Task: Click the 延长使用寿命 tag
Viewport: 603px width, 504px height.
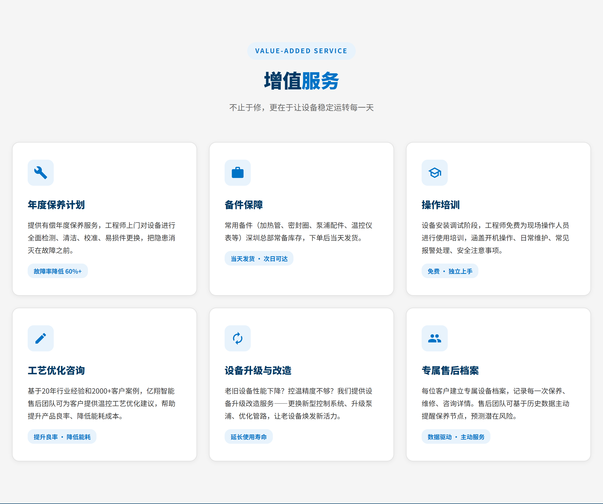Action: [x=248, y=436]
